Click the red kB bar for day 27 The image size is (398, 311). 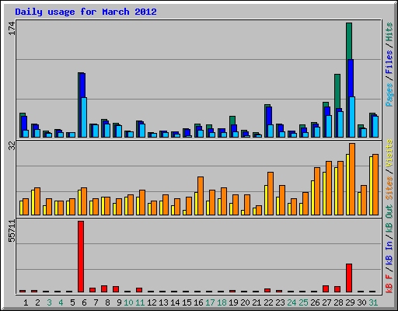pyautogui.click(x=326, y=288)
